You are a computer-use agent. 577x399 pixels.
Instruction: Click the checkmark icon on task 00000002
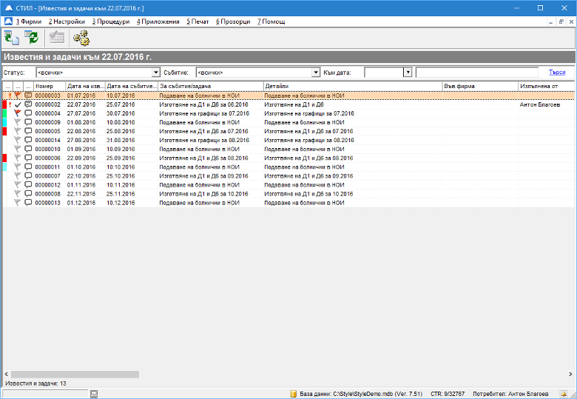(18, 104)
